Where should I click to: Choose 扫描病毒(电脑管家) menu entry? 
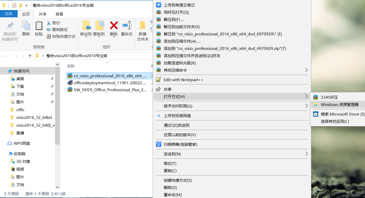tap(232, 144)
